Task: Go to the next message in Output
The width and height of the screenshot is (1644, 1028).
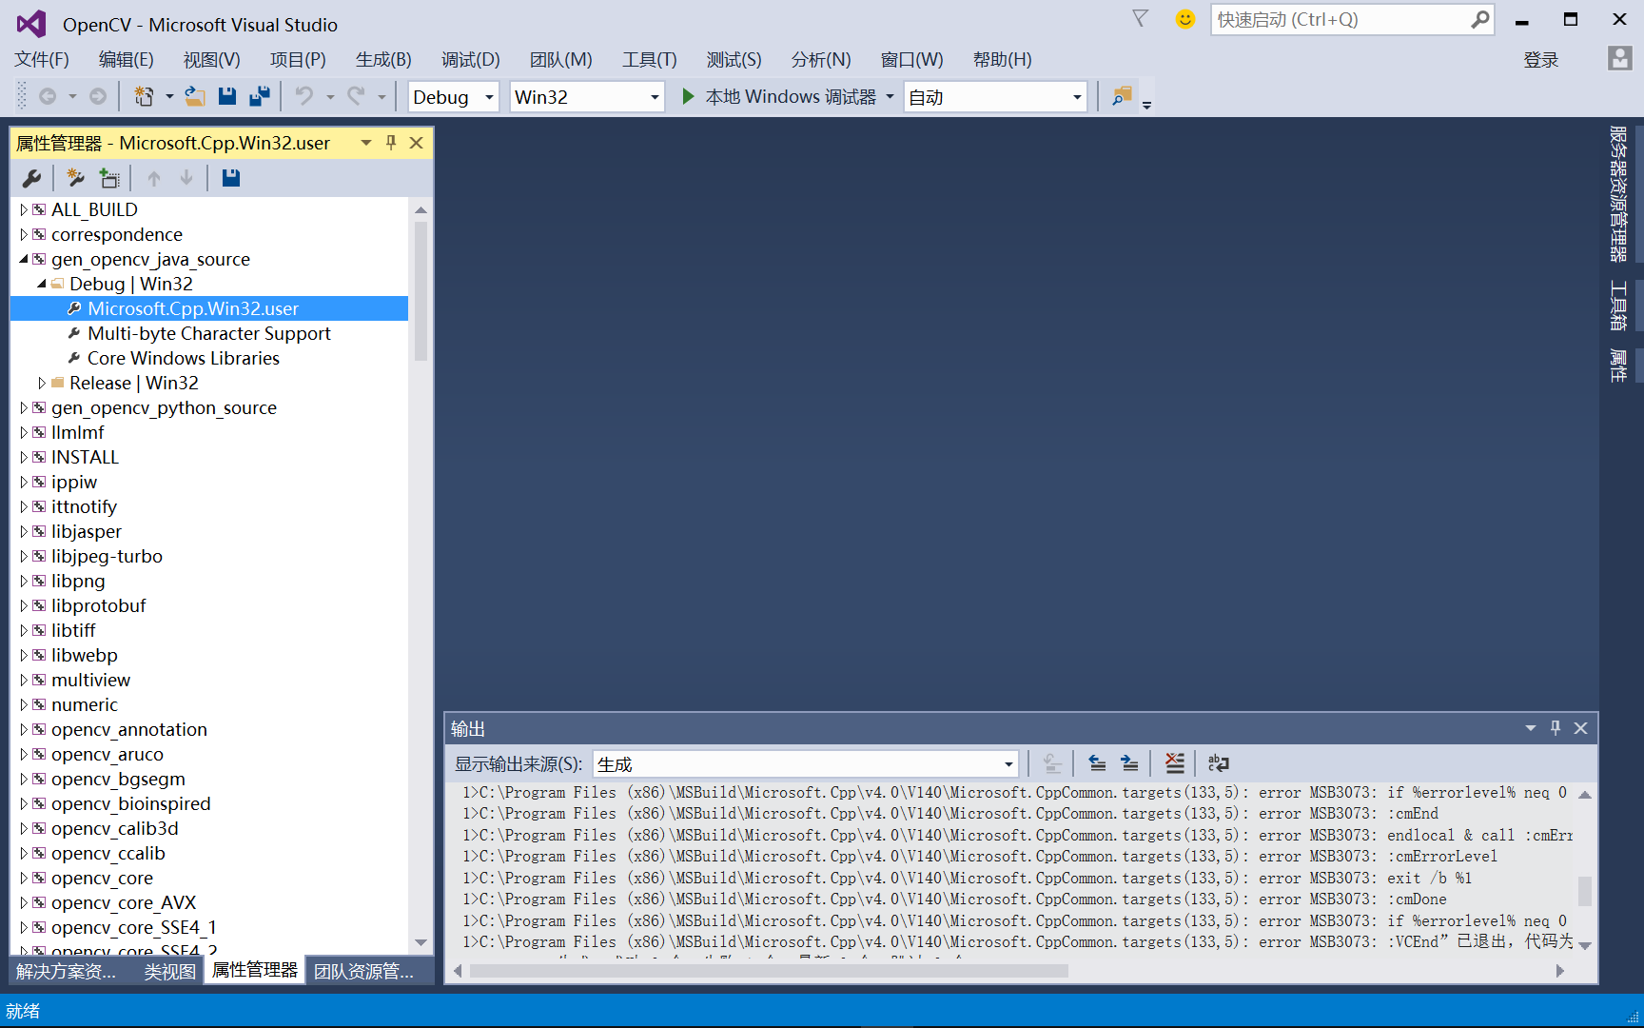Action: coord(1128,762)
